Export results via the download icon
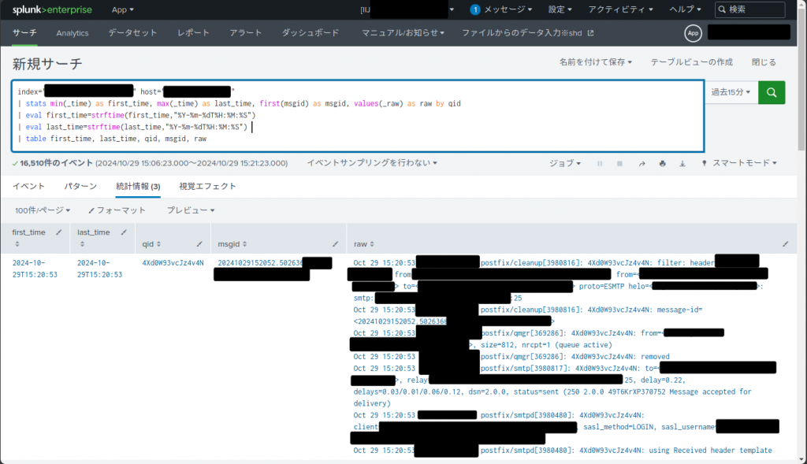 click(x=682, y=162)
